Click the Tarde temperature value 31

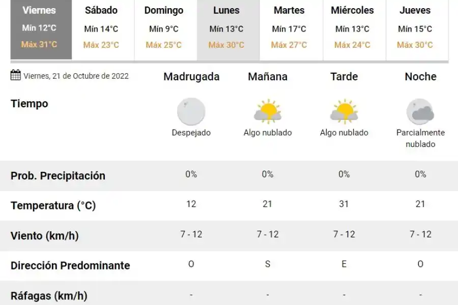[344, 204]
